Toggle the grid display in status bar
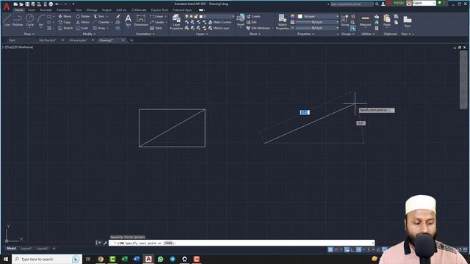This screenshot has width=470, height=264. [x=330, y=249]
